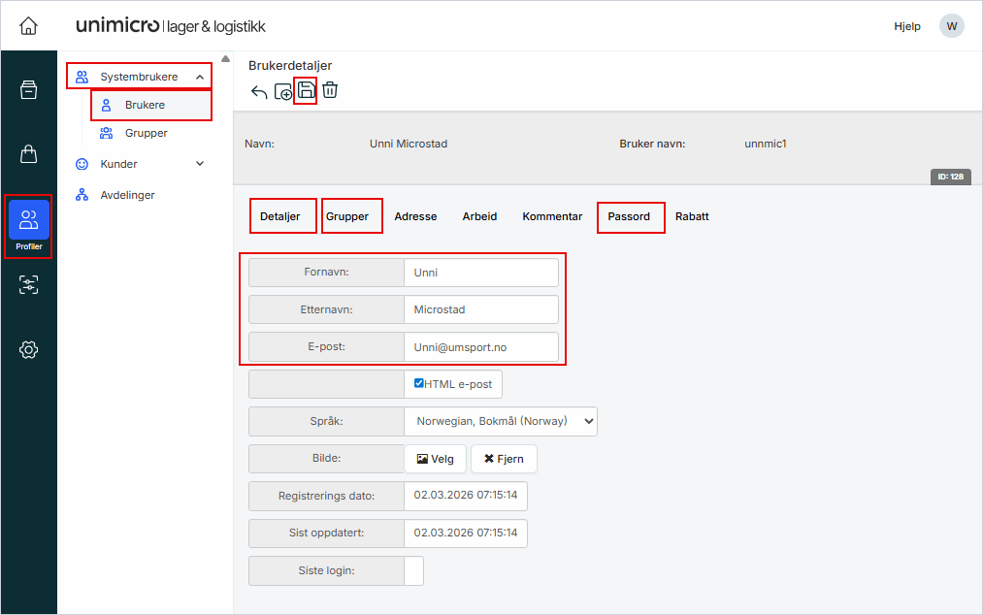983x615 pixels.
Task: Open settings gear in left sidebar
Action: (x=28, y=349)
